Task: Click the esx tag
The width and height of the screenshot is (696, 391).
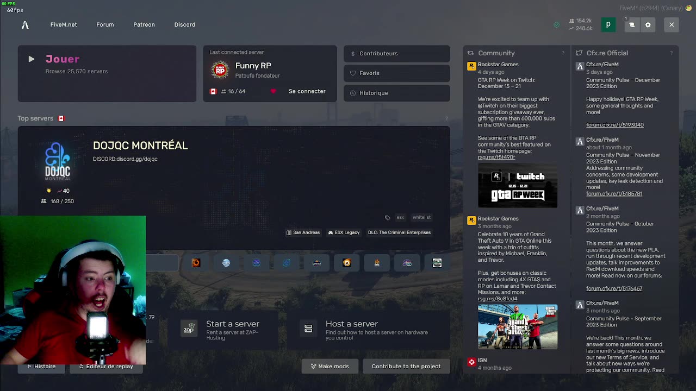Action: 400,217
